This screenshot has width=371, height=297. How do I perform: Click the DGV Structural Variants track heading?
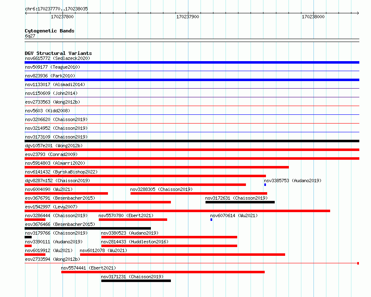[x=58, y=53]
